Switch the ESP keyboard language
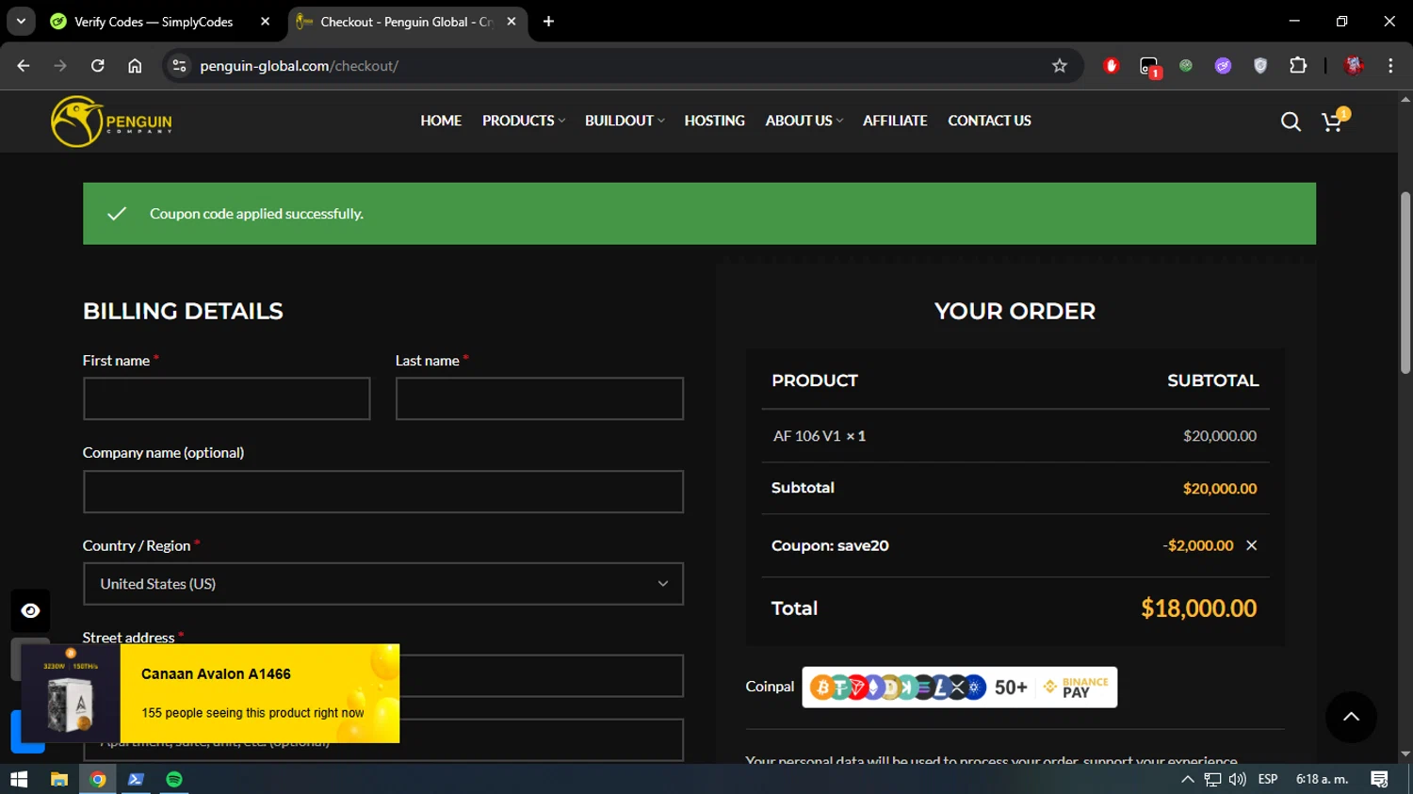The width and height of the screenshot is (1413, 794). pyautogui.click(x=1268, y=779)
